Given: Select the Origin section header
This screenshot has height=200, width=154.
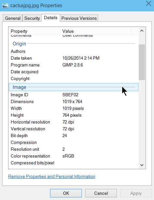Looking at the screenshot, I should [73, 44].
